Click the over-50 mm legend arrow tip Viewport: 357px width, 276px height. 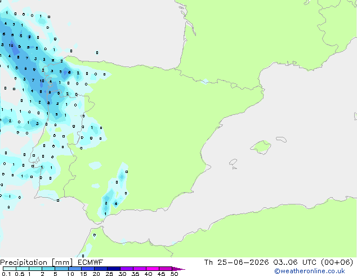pyautogui.click(x=179, y=269)
